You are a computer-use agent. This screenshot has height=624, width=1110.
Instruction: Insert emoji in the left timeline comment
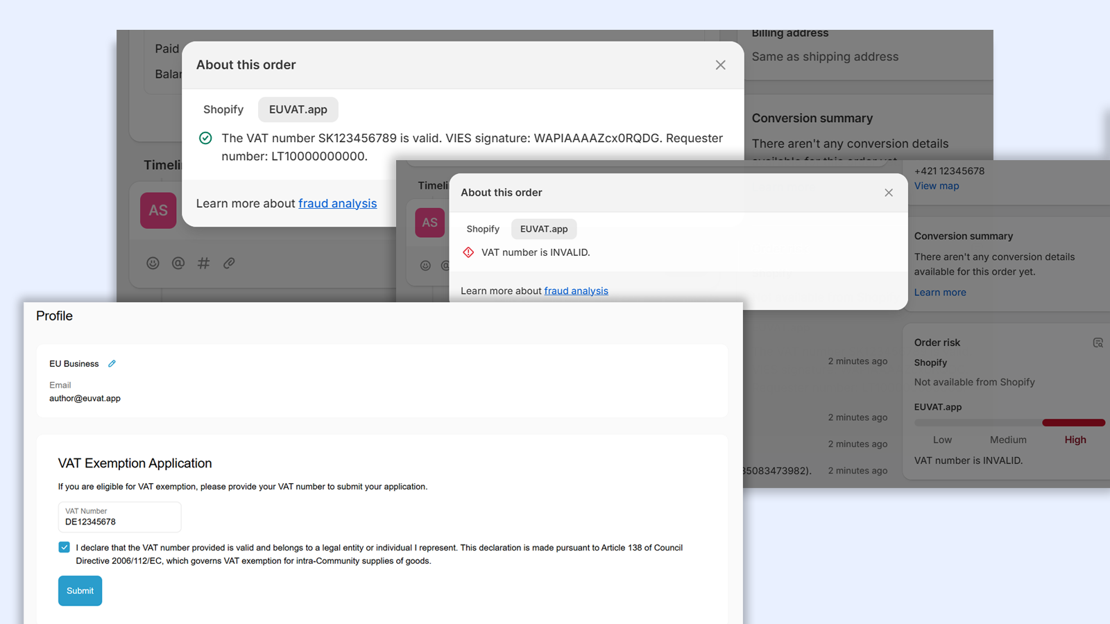[153, 263]
